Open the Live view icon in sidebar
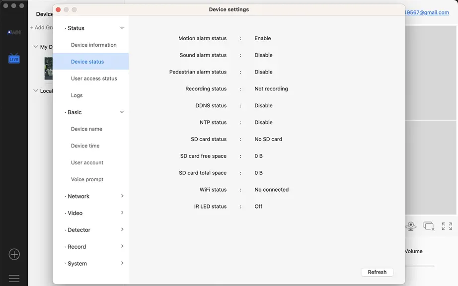The image size is (458, 286). tap(14, 59)
